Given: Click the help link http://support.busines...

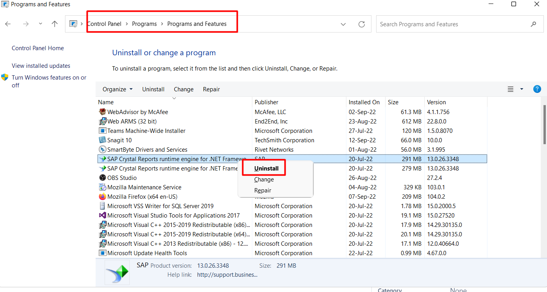Looking at the screenshot, I should point(227,275).
